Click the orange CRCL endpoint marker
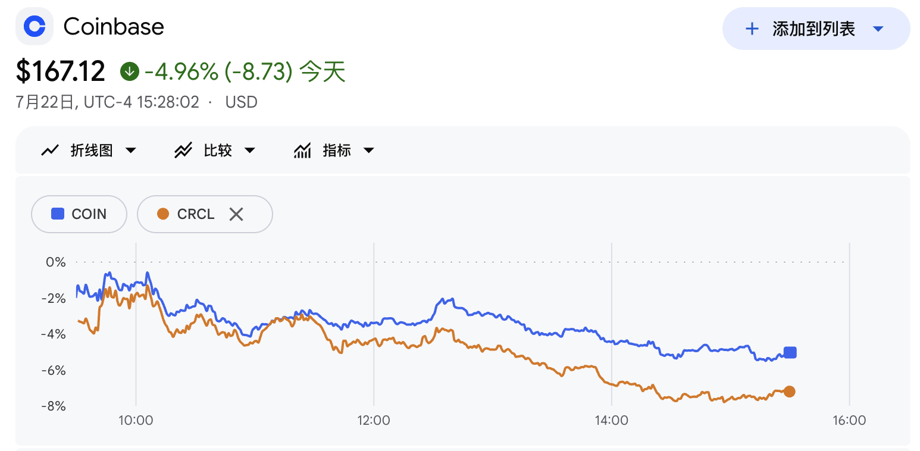Image resolution: width=920 pixels, height=451 pixels. point(789,392)
